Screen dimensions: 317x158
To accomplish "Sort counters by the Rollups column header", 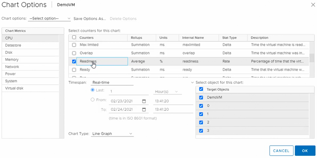I will (137, 38).
